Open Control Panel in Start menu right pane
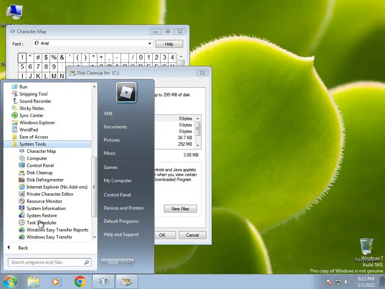 (x=117, y=195)
